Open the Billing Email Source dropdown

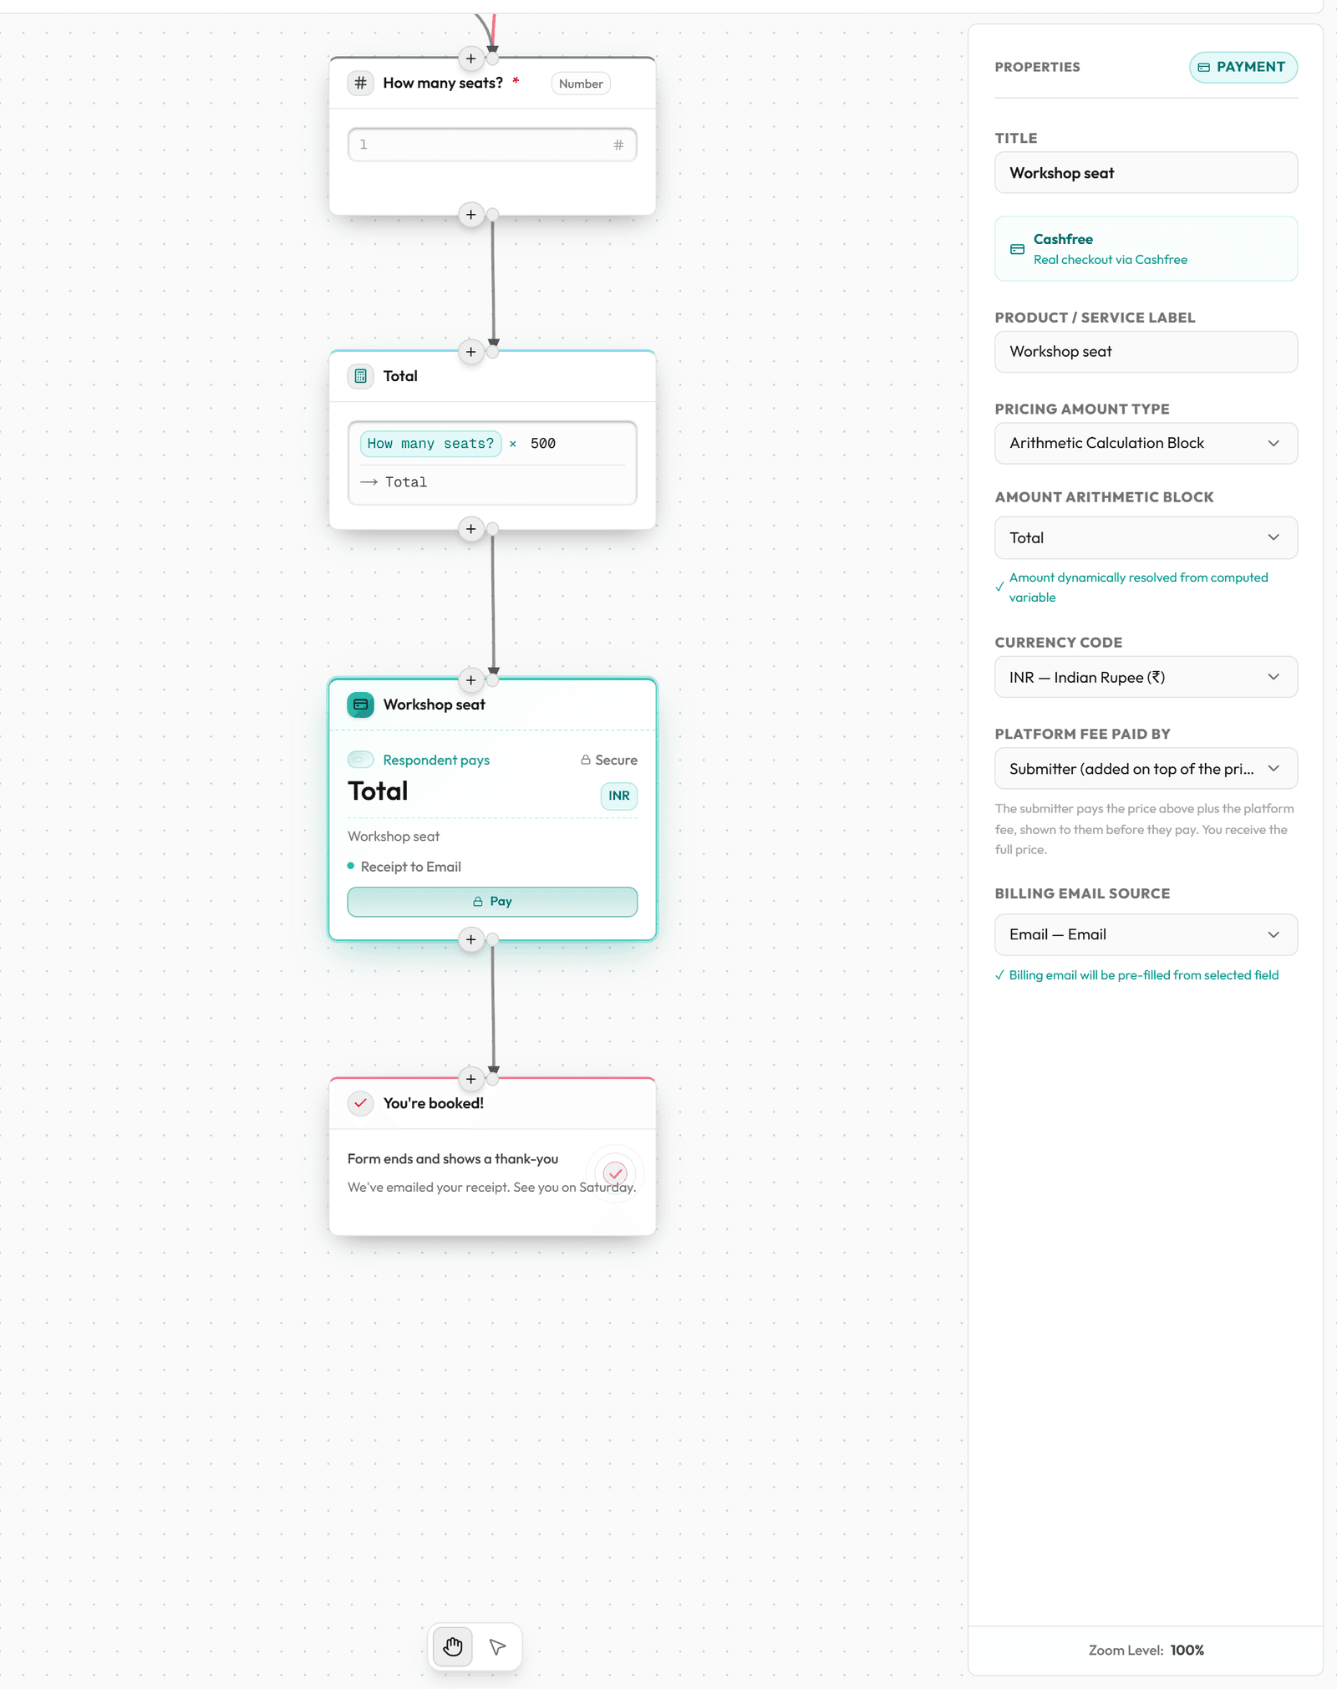pyautogui.click(x=1146, y=934)
